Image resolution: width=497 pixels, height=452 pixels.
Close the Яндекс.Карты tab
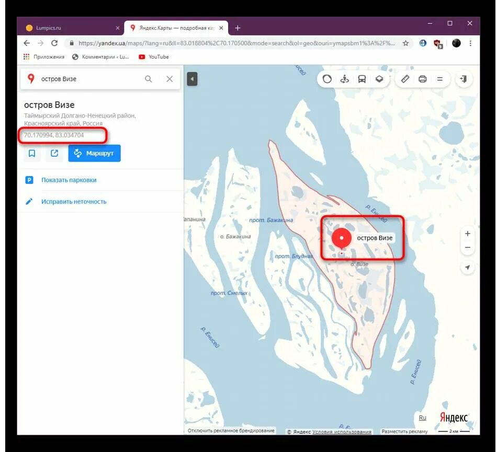(221, 28)
